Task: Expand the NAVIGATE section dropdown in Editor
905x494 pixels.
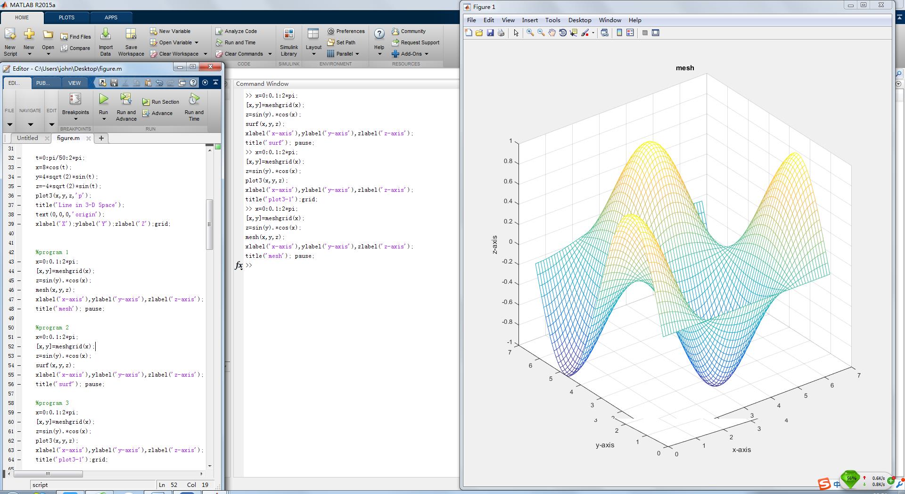Action: (30, 124)
